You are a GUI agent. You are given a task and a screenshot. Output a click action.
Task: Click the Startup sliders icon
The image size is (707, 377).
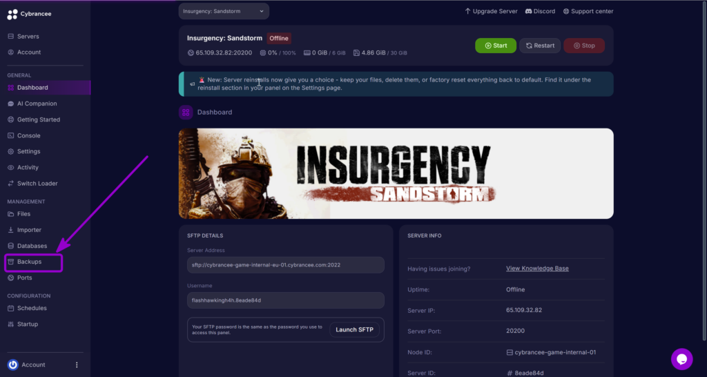coord(11,325)
